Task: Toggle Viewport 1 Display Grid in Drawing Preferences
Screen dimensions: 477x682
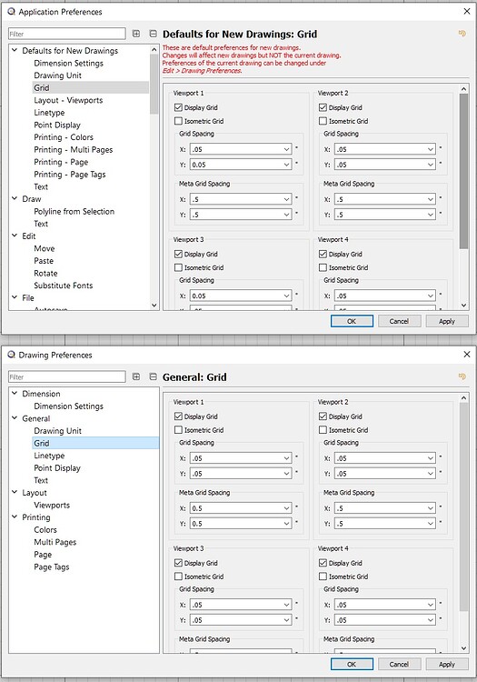Action: pyautogui.click(x=178, y=416)
